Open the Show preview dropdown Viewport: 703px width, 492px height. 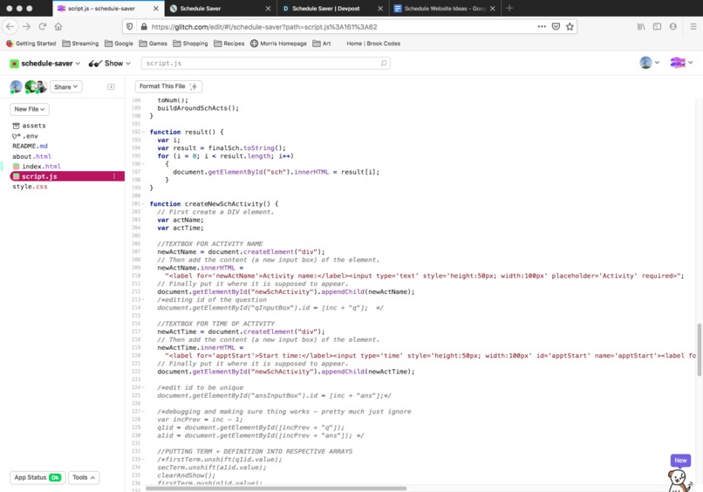[110, 63]
